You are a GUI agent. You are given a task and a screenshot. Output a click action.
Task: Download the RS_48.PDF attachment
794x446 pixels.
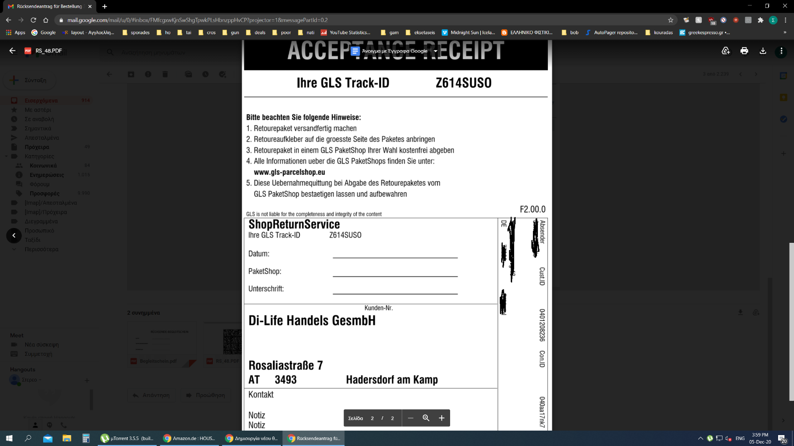(x=763, y=51)
